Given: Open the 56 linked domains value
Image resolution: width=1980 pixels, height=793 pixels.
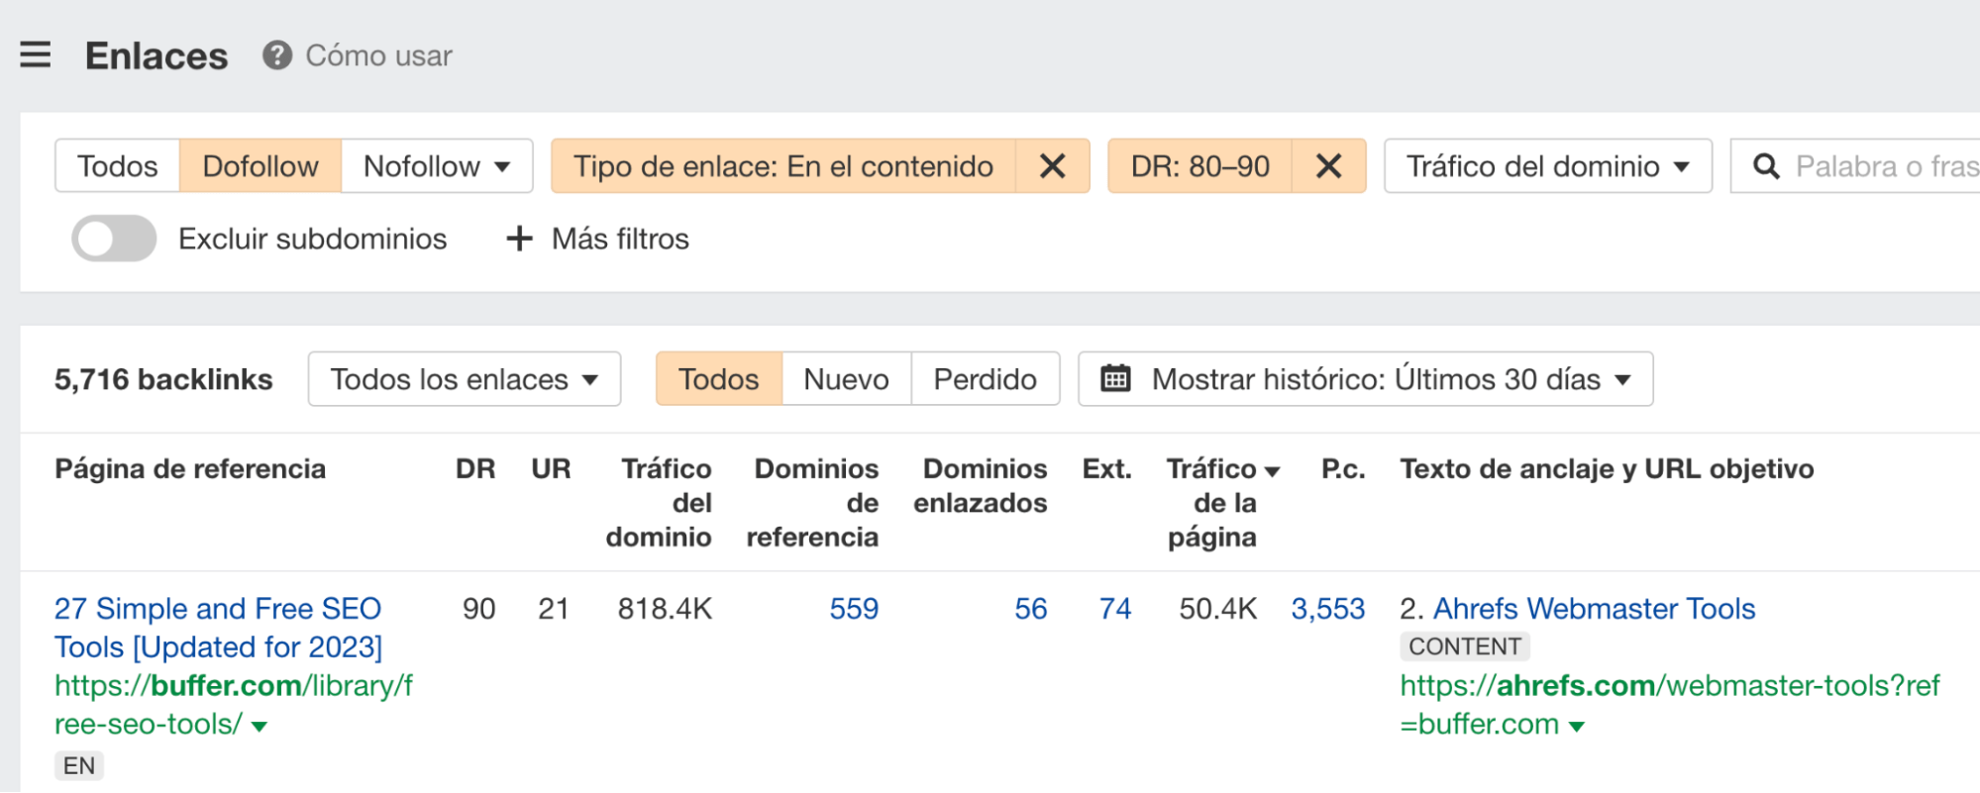Looking at the screenshot, I should (x=1031, y=609).
